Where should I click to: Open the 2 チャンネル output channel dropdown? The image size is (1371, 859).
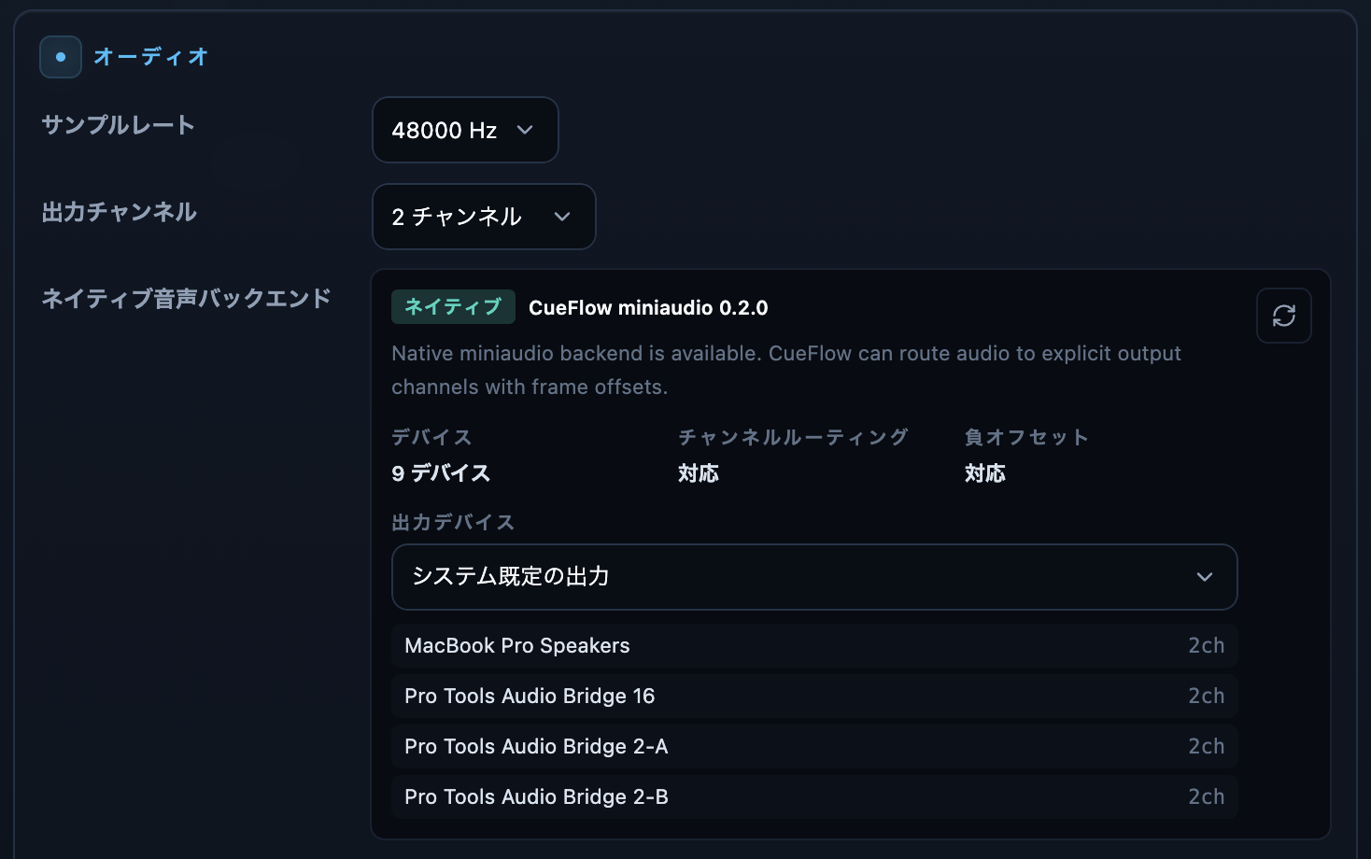(484, 217)
